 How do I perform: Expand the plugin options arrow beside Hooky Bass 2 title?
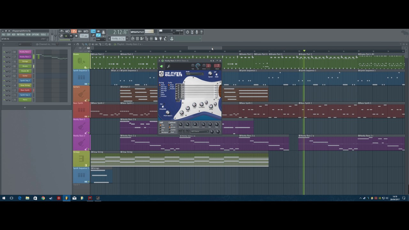coord(159,61)
